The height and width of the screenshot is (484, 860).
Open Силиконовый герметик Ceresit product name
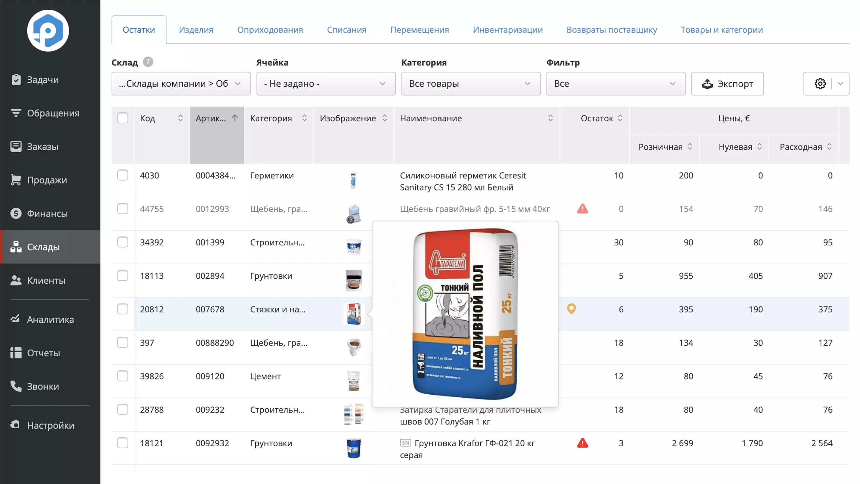[x=463, y=181]
